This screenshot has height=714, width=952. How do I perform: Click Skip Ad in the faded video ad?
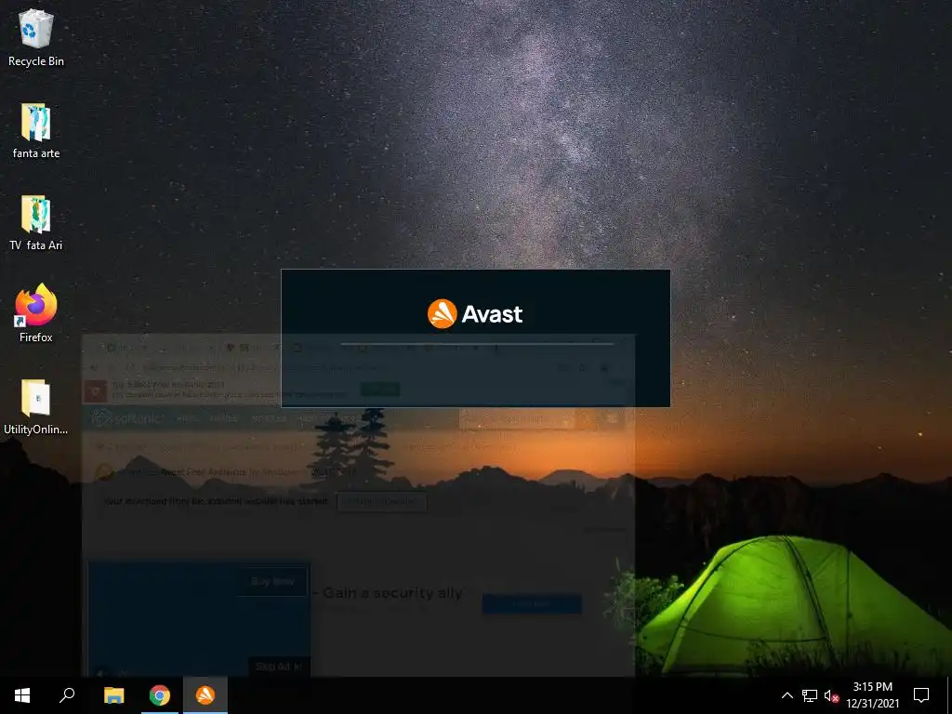279,666
